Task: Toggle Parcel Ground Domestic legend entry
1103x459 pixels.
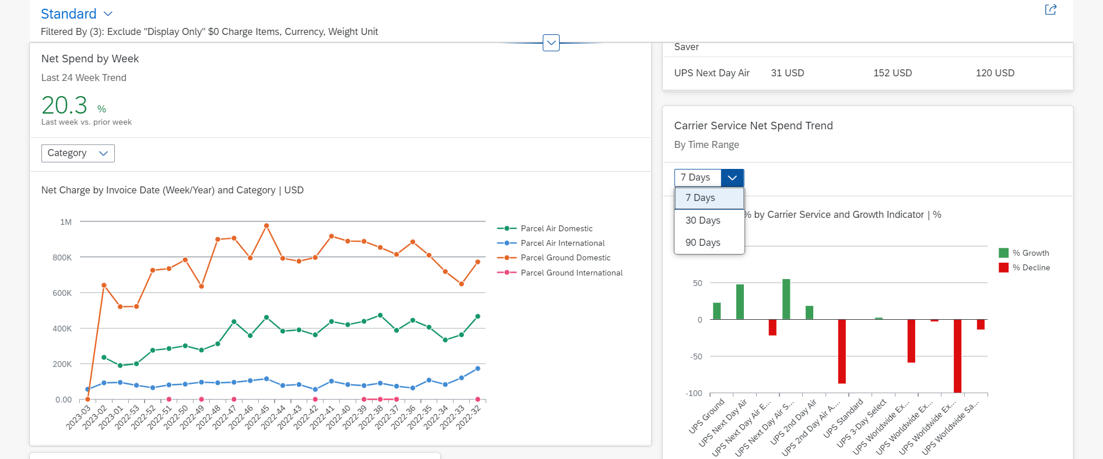Action: [554, 257]
